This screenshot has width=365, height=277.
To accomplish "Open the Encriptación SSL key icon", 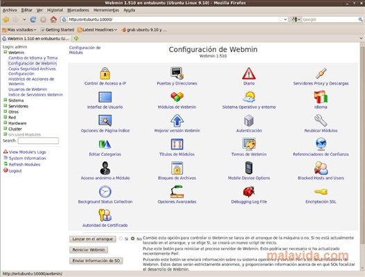I will pos(321,192).
